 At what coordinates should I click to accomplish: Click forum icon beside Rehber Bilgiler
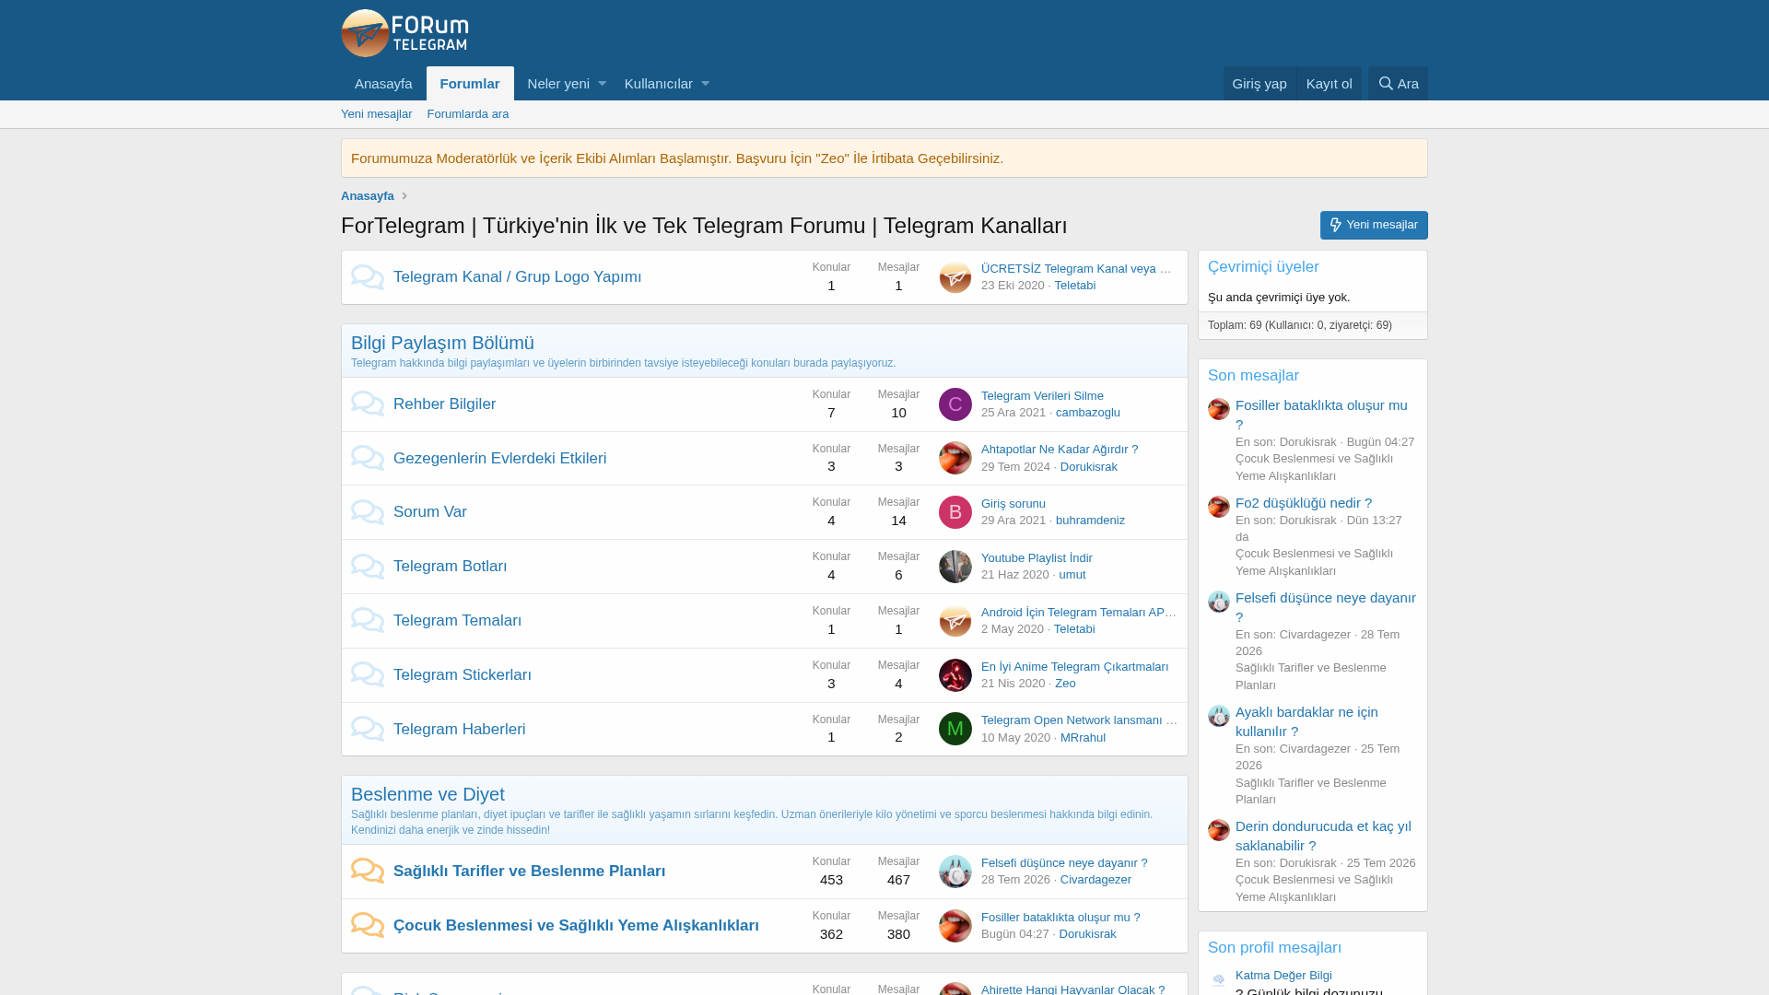(368, 404)
